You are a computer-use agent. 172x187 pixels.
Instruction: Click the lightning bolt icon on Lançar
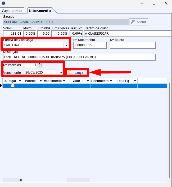70,72
